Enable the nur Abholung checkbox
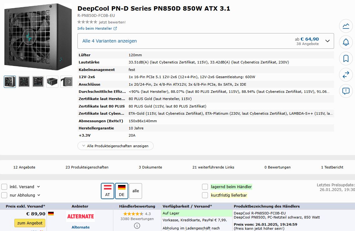Viewport: 355px width, 231px height. [x=4, y=195]
